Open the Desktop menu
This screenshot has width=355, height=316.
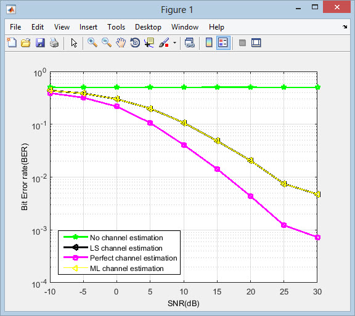click(148, 27)
